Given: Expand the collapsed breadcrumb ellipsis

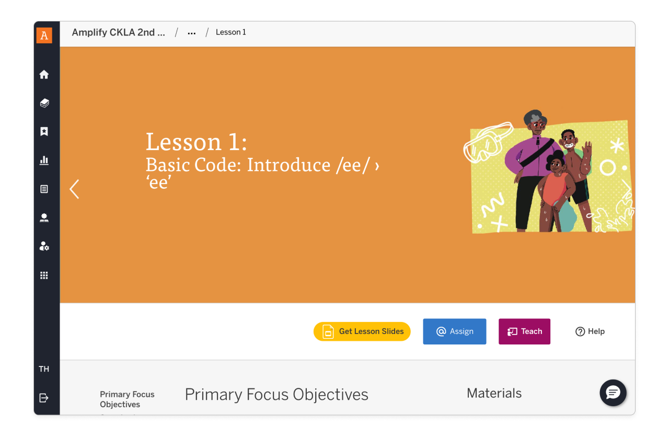Looking at the screenshot, I should click(191, 32).
